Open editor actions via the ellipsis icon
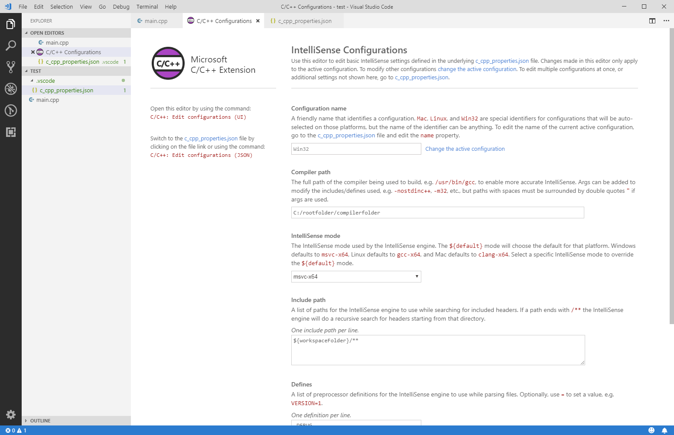 (666, 20)
